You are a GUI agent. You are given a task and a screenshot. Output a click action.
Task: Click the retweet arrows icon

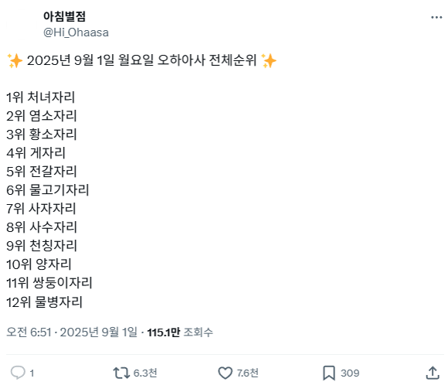[121, 373]
